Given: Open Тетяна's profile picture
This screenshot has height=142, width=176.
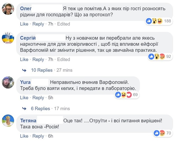Looking at the screenshot, I should [x=8, y=121].
